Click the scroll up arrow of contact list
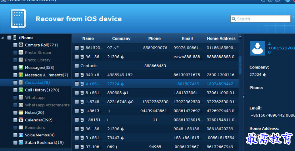The width and height of the screenshot is (295, 151). tap(240, 36)
